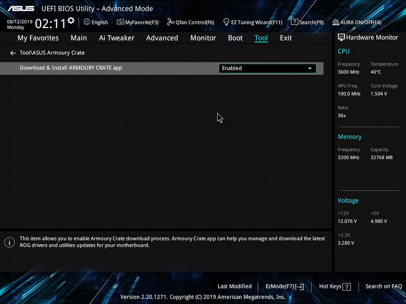The image size is (406, 304).
Task: Click the Voltage section heading
Action: tap(348, 201)
